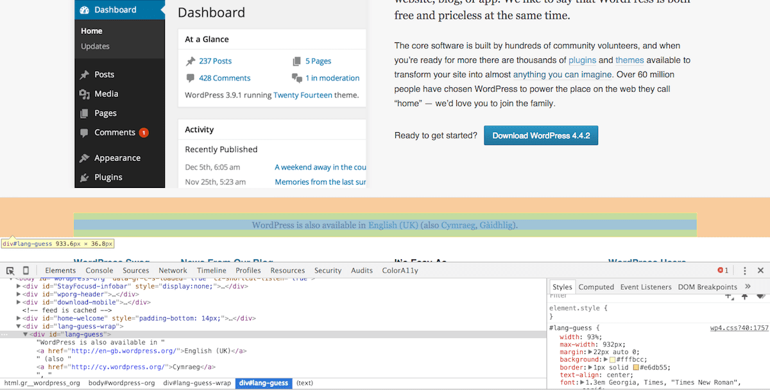The height and width of the screenshot is (390, 770).
Task: Open the ColorA11y tab
Action: [x=400, y=271]
